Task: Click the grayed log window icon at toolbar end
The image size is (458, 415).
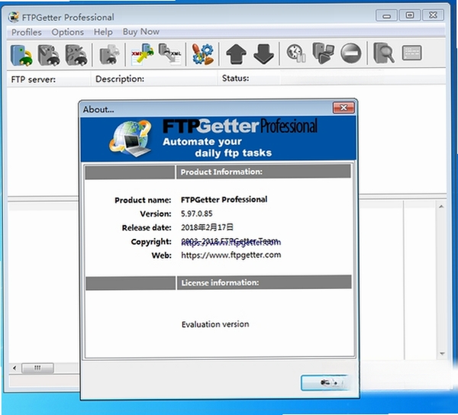Action: click(x=412, y=53)
